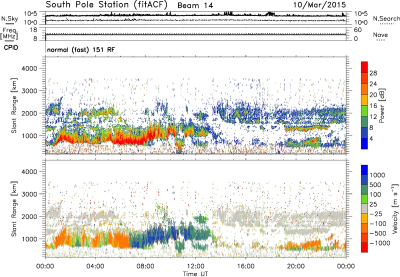Click the '3000' range tick of power panel

tap(29, 91)
